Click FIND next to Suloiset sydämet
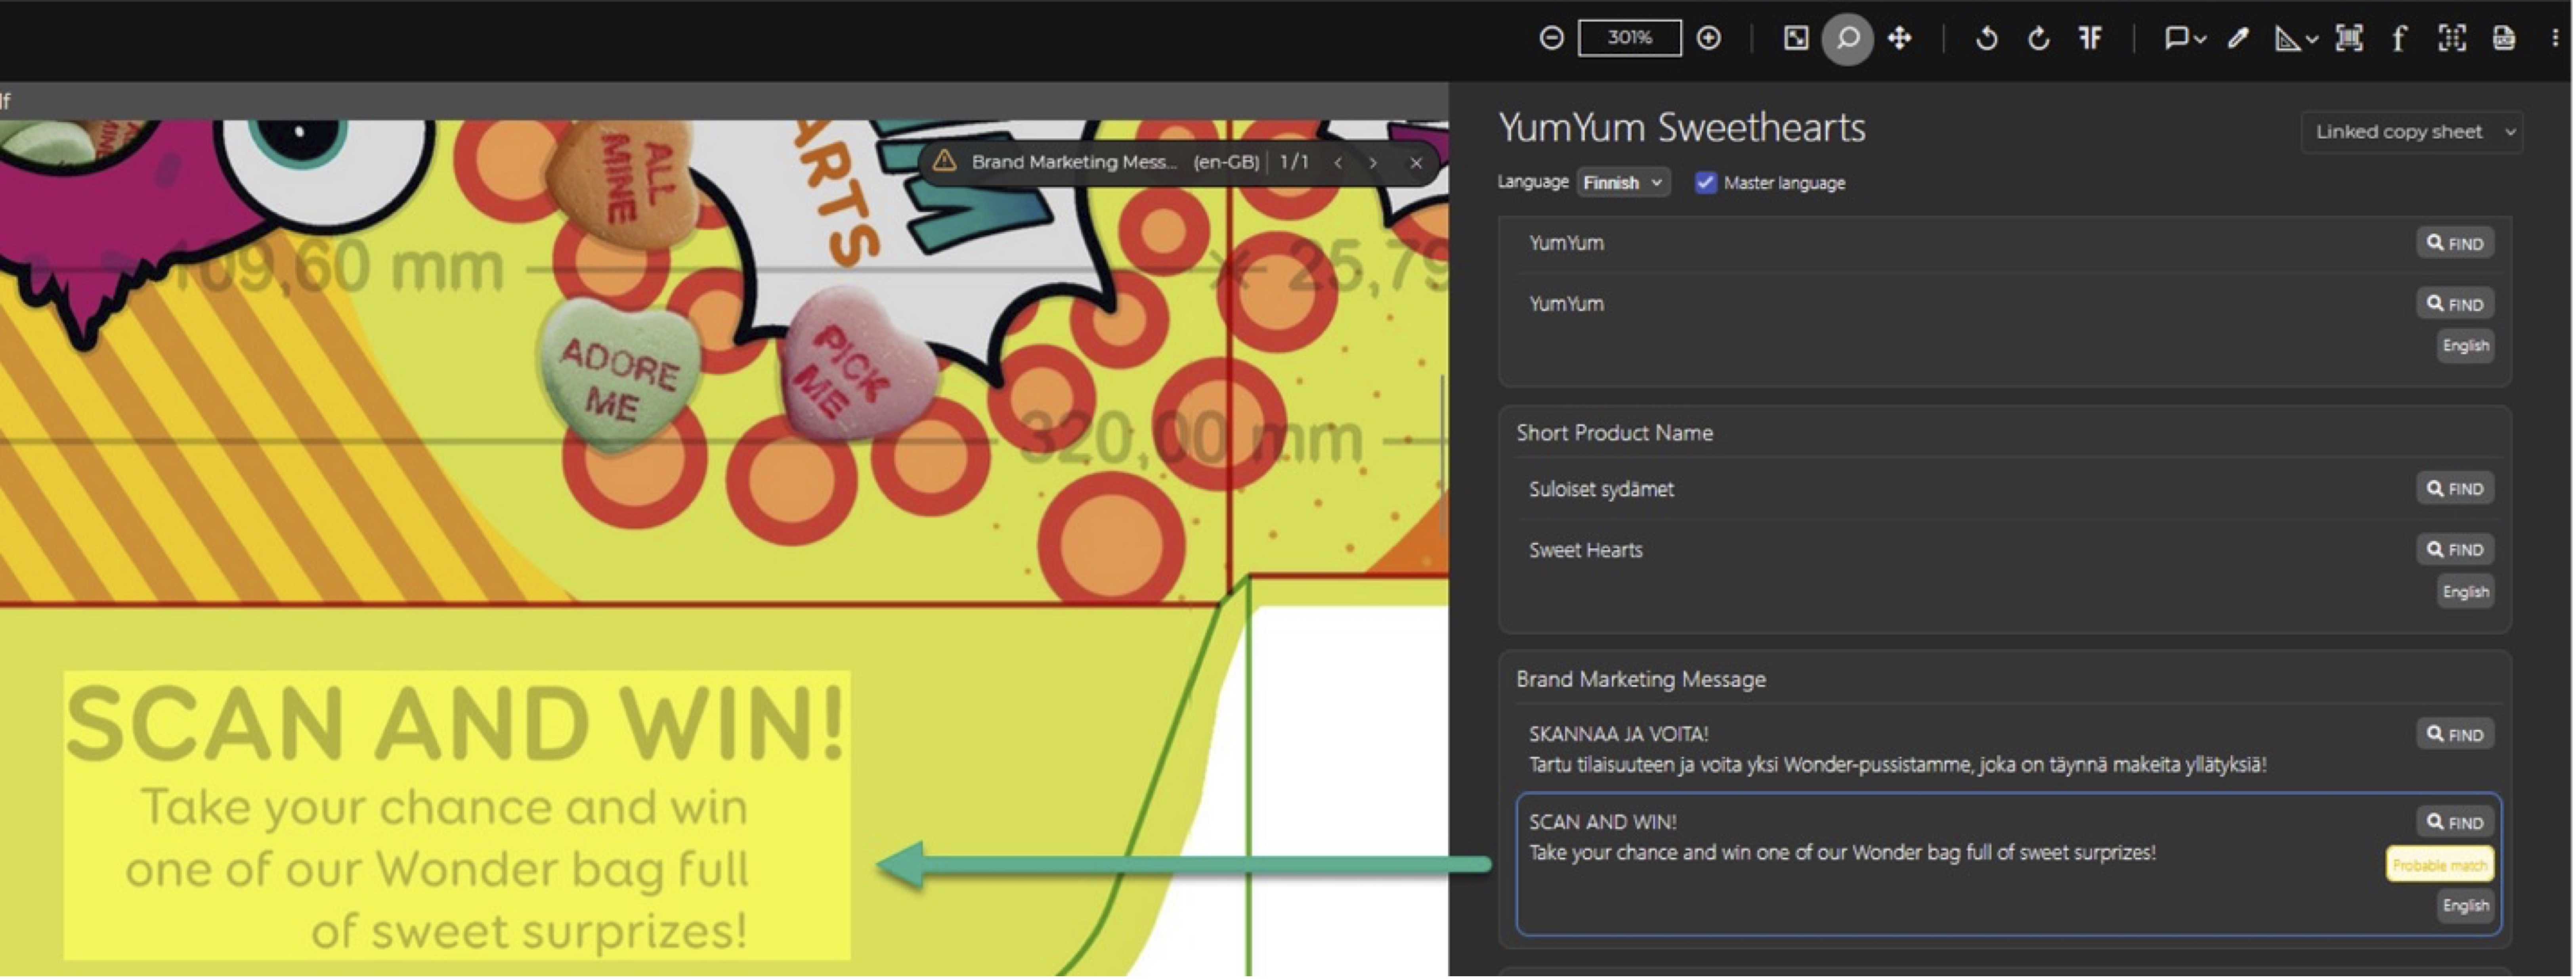Image resolution: width=2576 pixels, height=979 pixels. [x=2455, y=488]
